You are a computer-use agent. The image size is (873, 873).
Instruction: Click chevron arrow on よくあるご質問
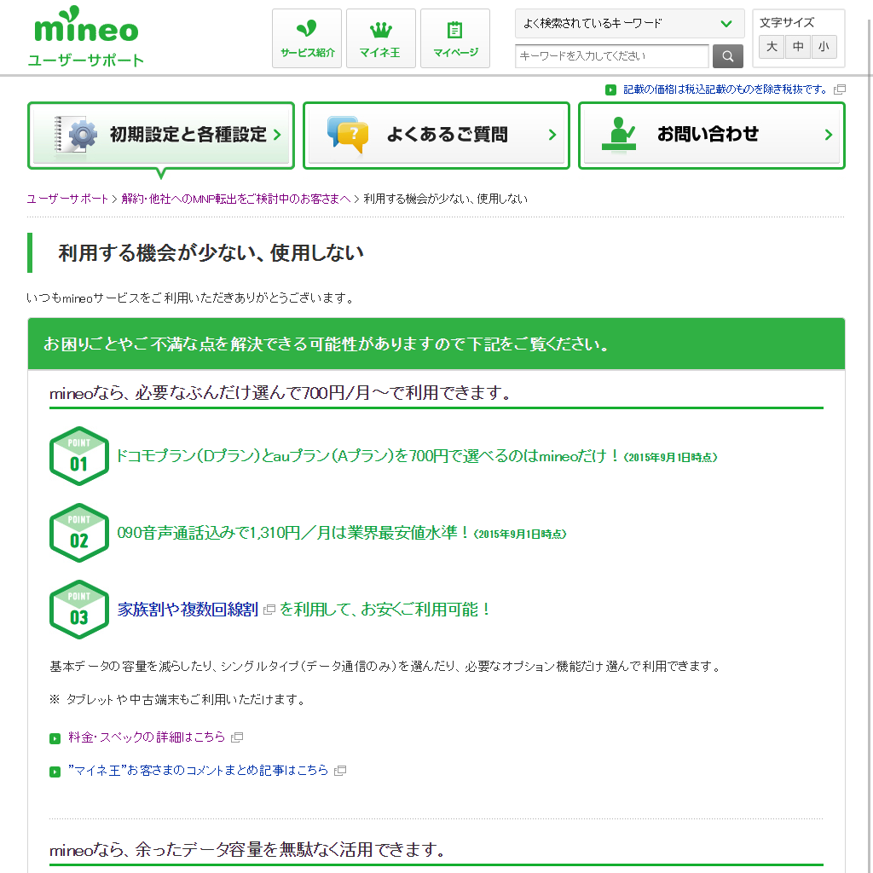[x=552, y=135]
